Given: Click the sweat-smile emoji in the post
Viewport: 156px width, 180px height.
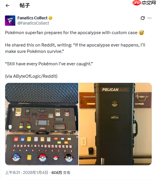Looking at the screenshot, I should click(141, 33).
